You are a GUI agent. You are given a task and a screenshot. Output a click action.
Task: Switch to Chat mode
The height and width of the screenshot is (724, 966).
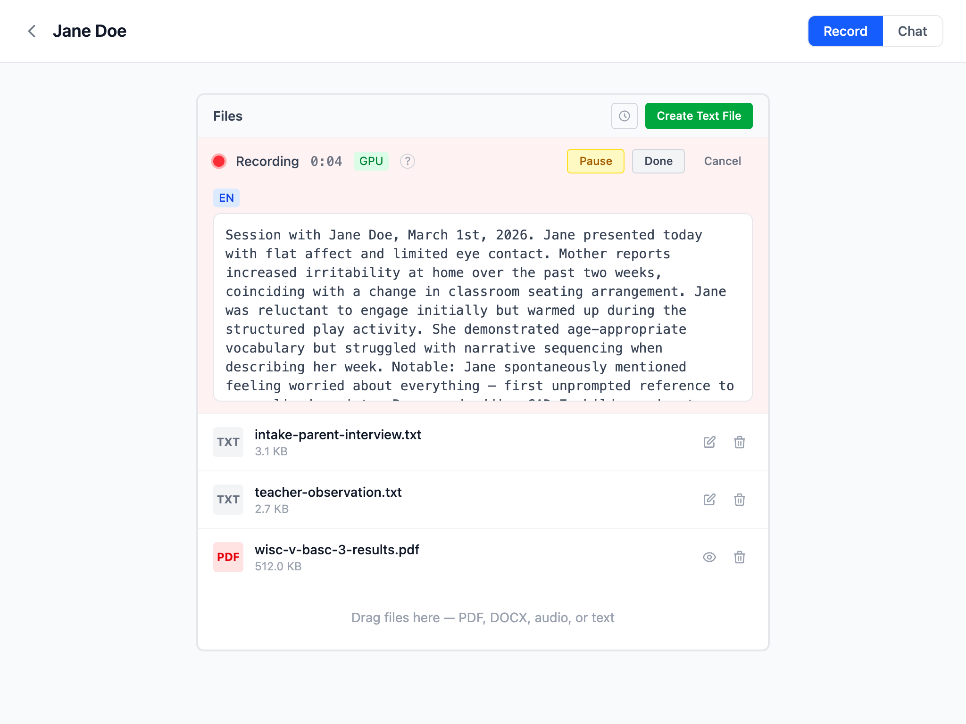tap(912, 31)
